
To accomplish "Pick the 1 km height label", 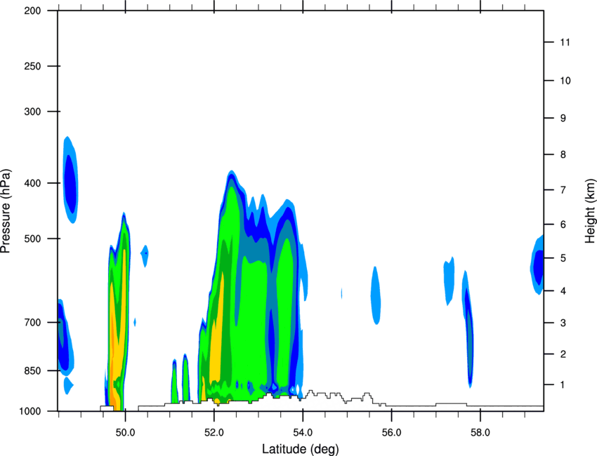I will [563, 385].
